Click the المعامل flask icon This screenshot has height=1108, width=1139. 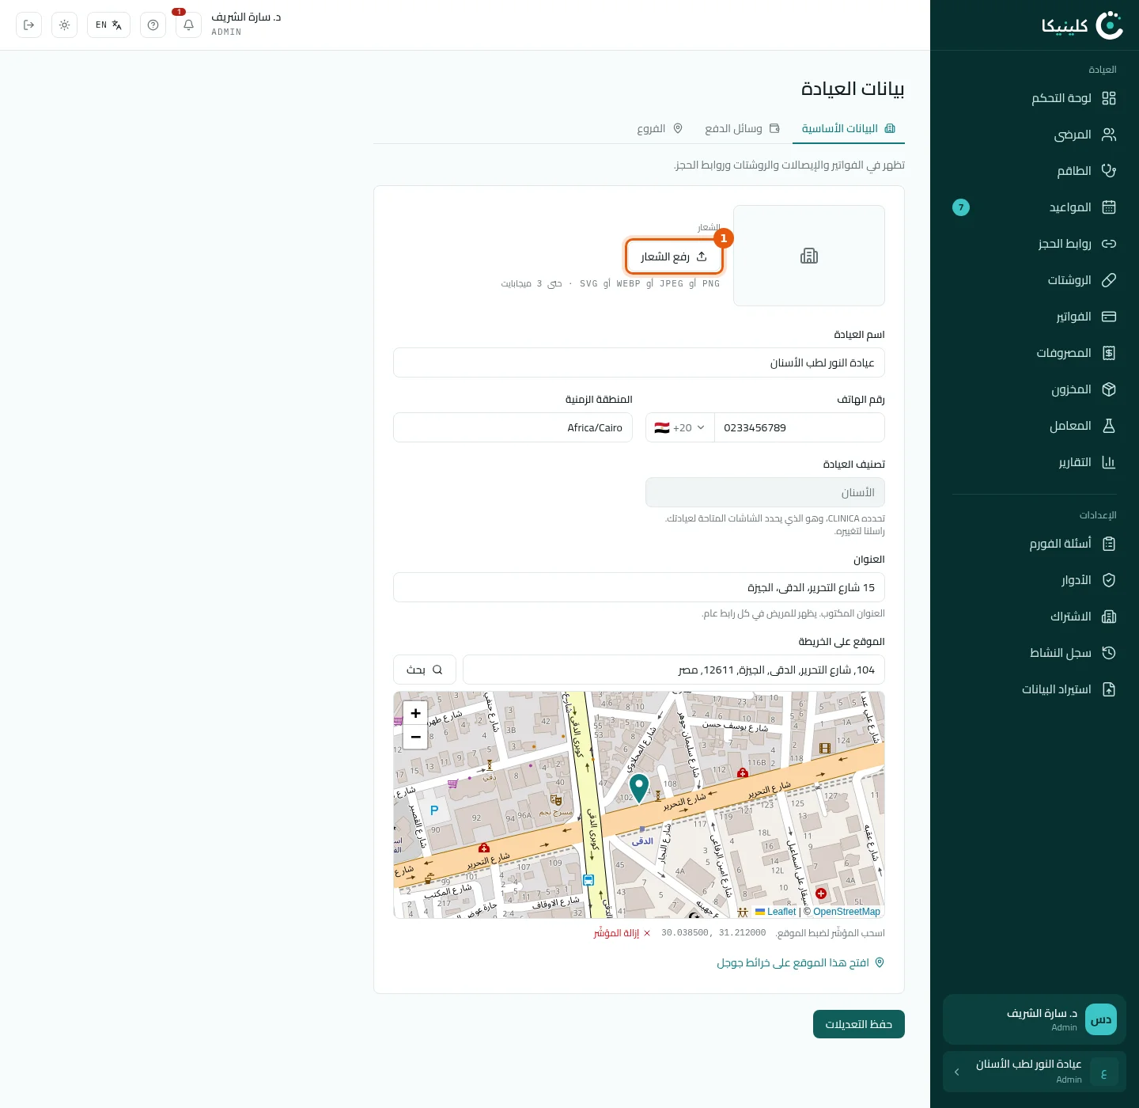click(x=1109, y=426)
